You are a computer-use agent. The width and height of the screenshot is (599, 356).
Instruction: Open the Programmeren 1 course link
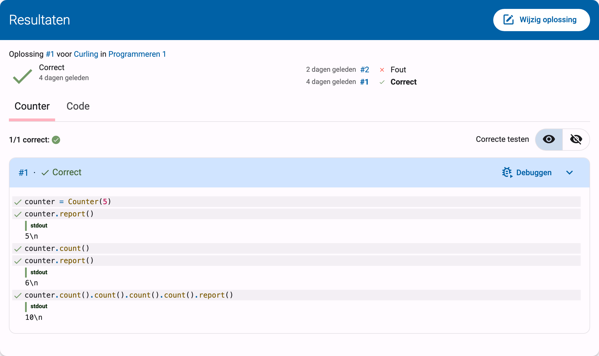(x=137, y=54)
